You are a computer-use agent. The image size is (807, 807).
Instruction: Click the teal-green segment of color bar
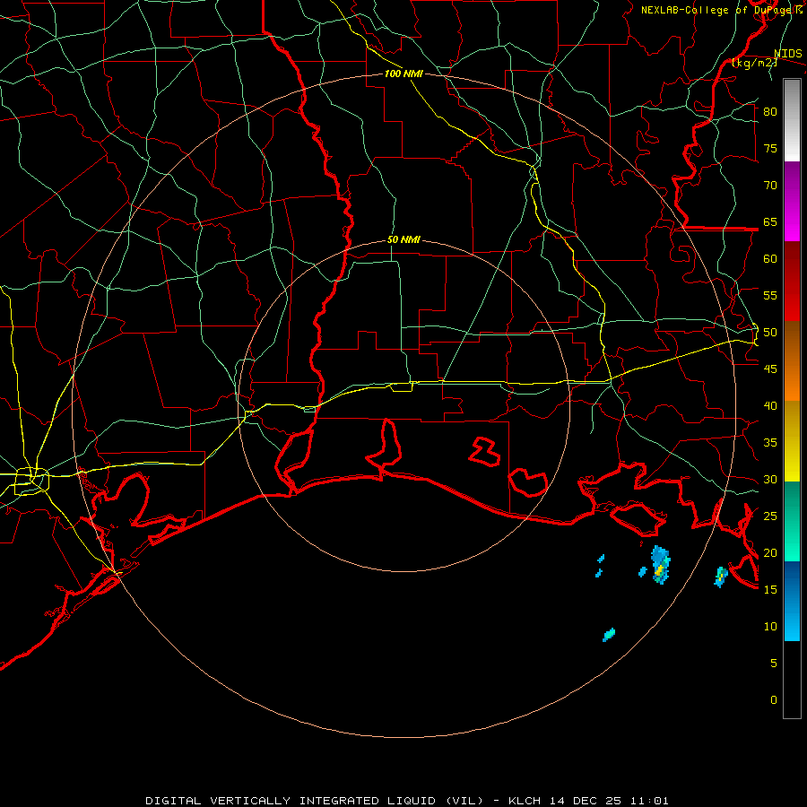click(x=792, y=521)
